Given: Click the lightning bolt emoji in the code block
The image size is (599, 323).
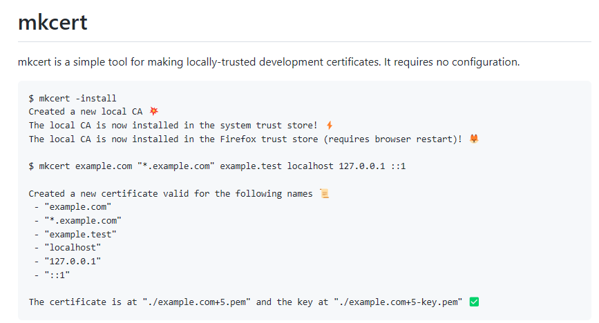Looking at the screenshot, I should pyautogui.click(x=330, y=125).
